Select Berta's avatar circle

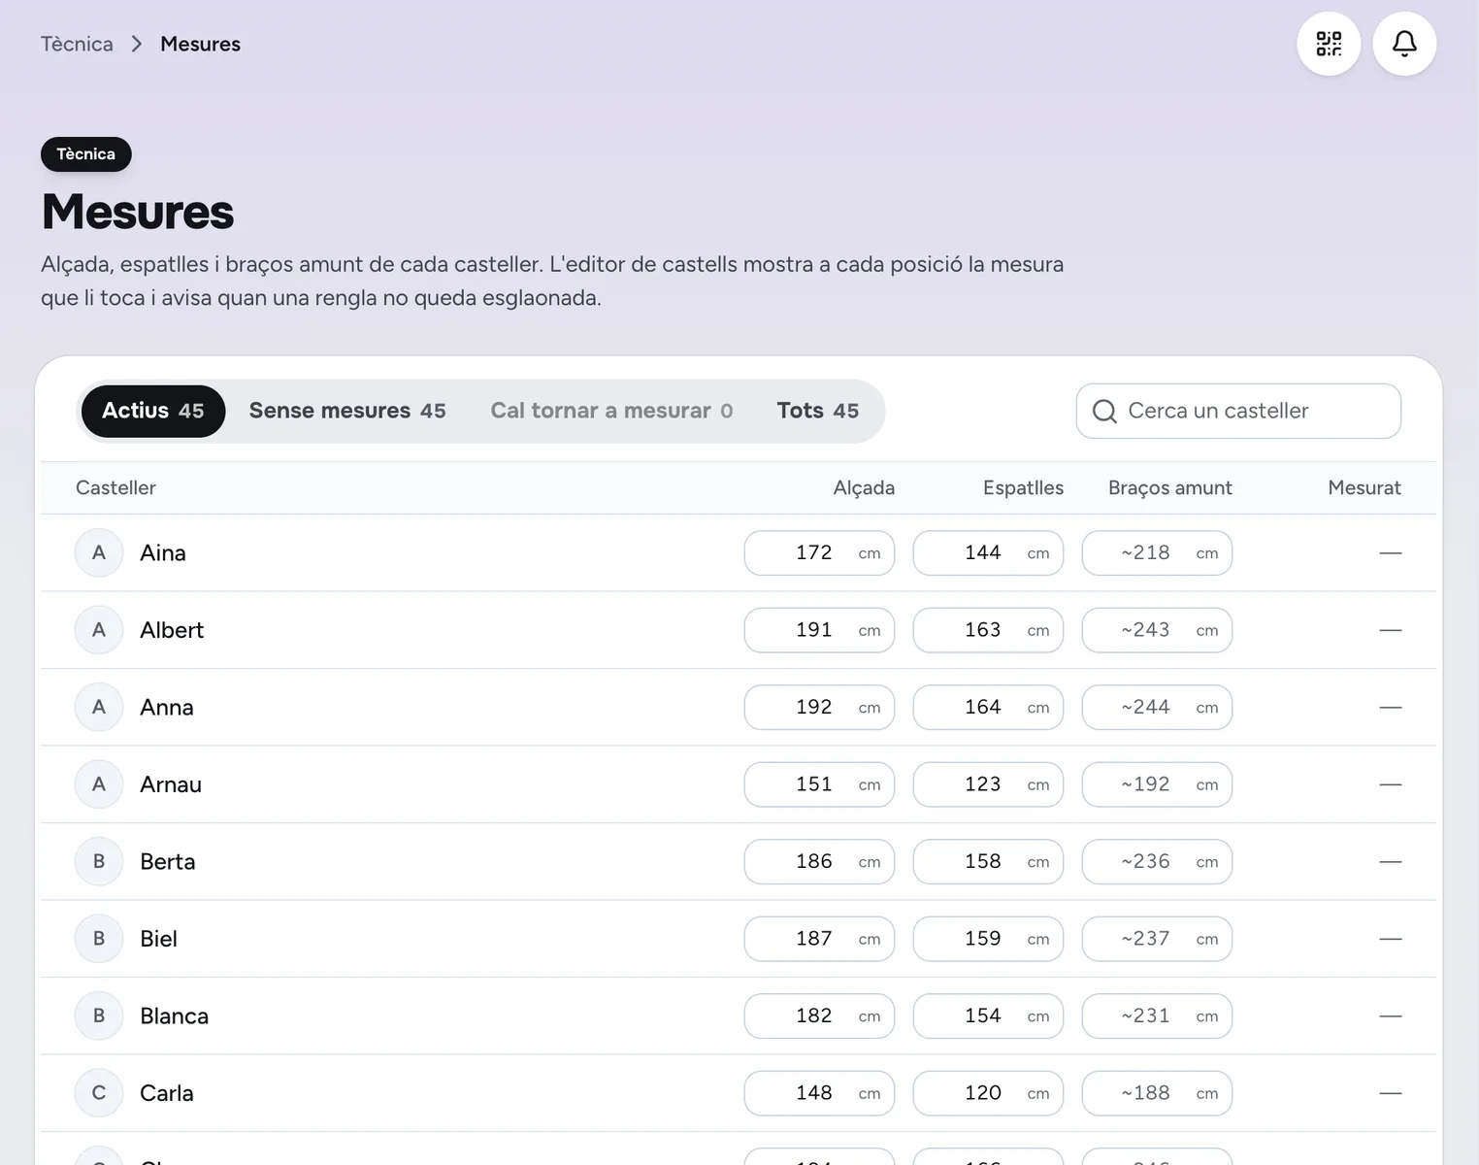pyautogui.click(x=99, y=862)
